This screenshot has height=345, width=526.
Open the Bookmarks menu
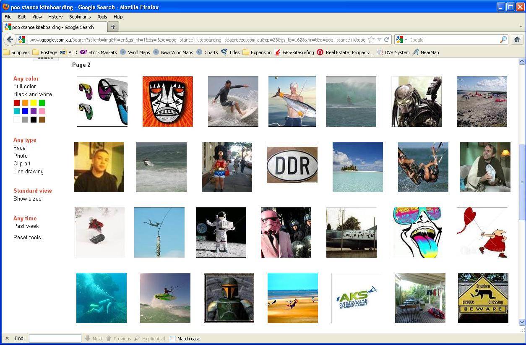[80, 17]
